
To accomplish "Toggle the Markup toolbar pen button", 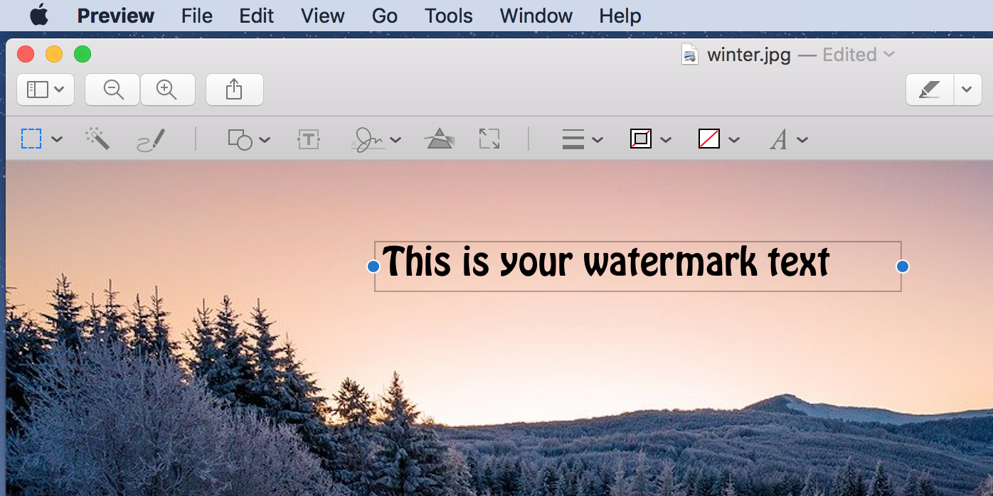I will (929, 90).
